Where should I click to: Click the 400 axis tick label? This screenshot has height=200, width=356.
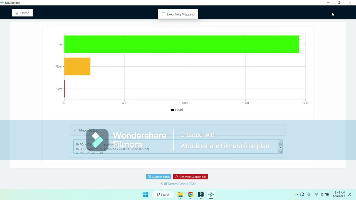[x=125, y=103]
